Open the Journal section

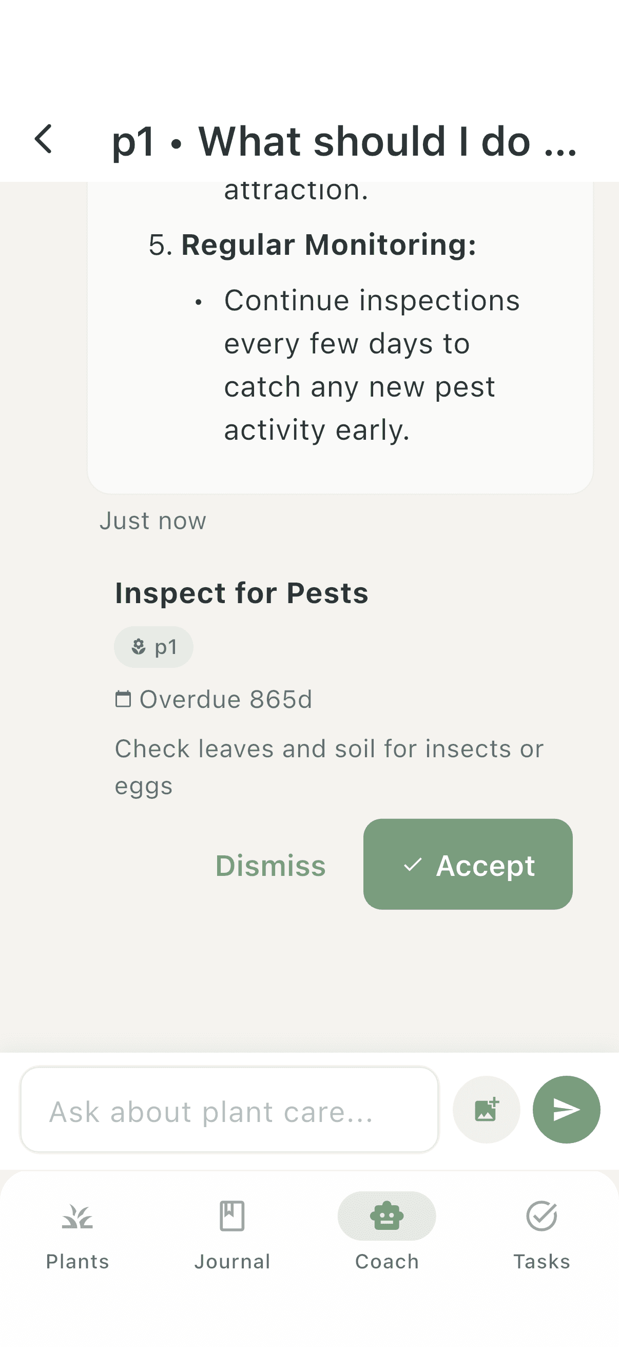point(232,1234)
